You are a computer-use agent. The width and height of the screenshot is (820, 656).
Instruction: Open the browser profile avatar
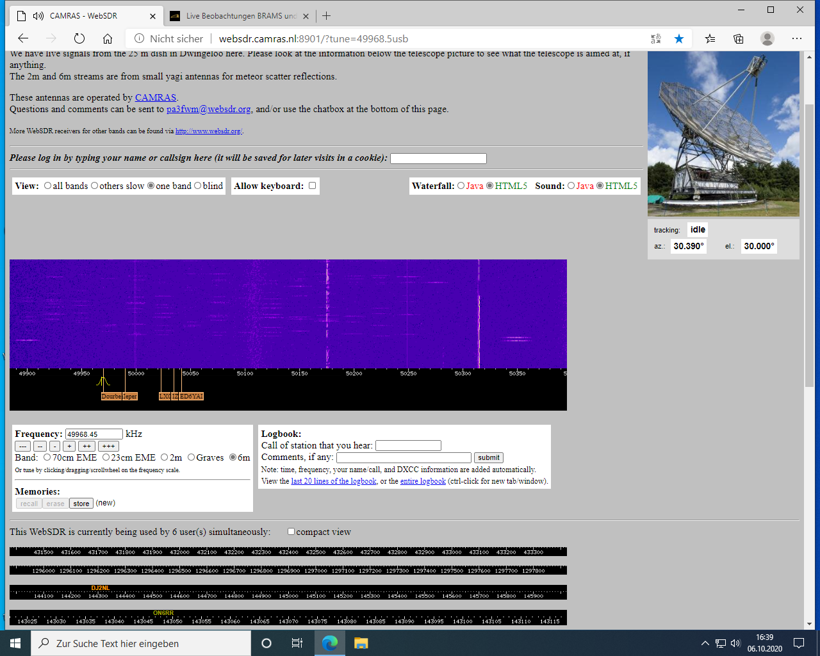tap(767, 38)
